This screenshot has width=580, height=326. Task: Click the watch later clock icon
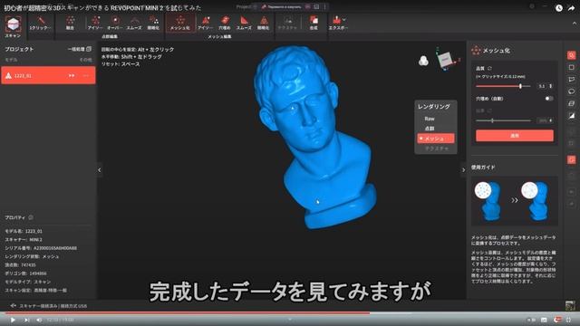(559, 8)
